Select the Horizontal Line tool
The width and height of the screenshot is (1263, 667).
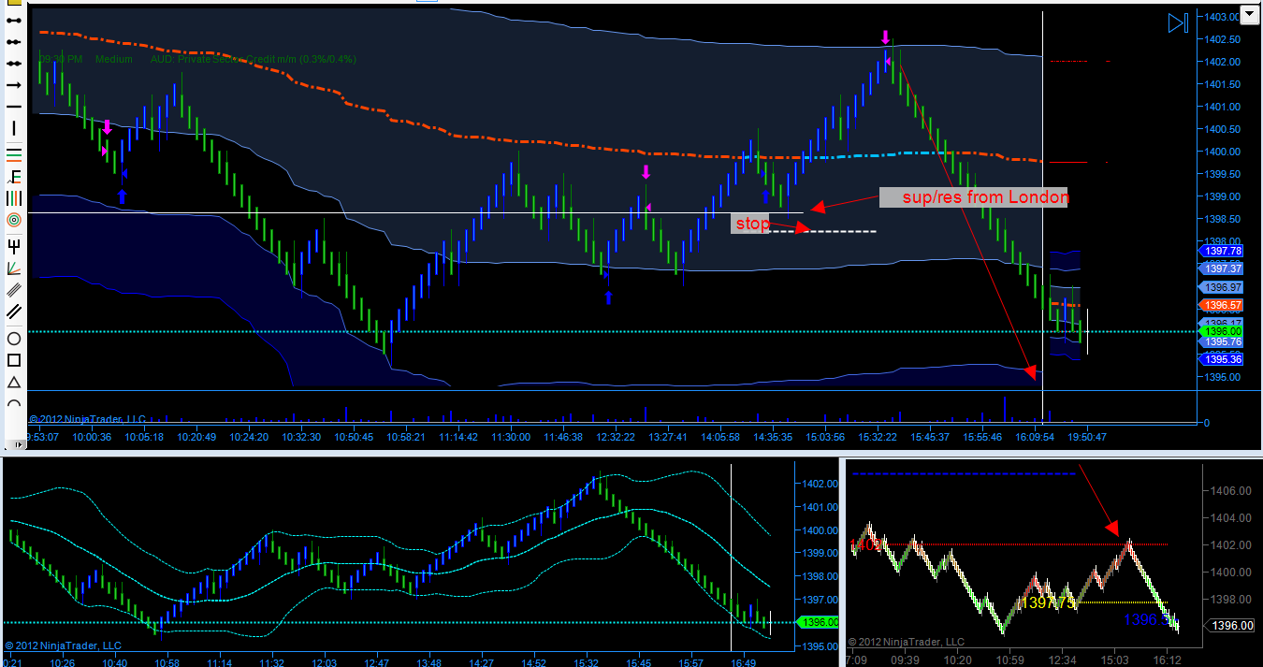point(14,107)
